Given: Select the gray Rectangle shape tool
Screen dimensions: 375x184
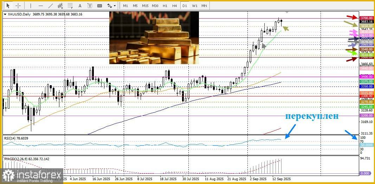Looking at the screenshot, I should pos(100,6).
